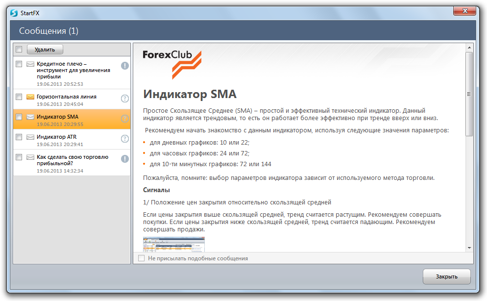Click envelope icon of 'Индикатор SMA' message
Image resolution: width=487 pixels, height=301 pixels.
pyautogui.click(x=30, y=117)
